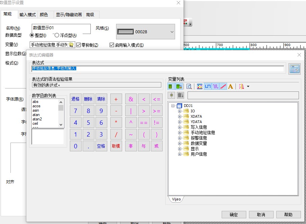Image resolution: width=306 pixels, height=224 pixels.
Task: Click the new variable starburst icon
Action: (x=172, y=95)
